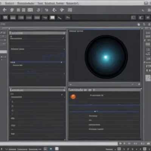The width and height of the screenshot is (151, 151).
Task: Click the first of three icons right of preset strip
Action: (133, 18)
